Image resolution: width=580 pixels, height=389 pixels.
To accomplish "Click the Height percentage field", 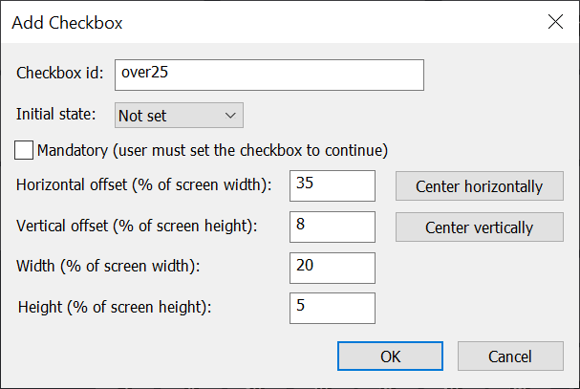I will (332, 308).
